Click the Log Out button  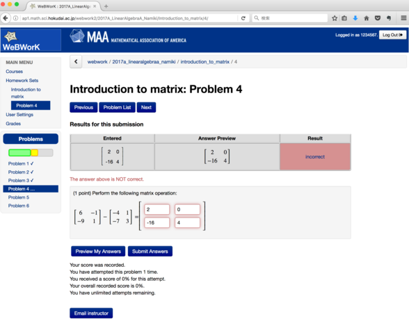[x=392, y=35]
